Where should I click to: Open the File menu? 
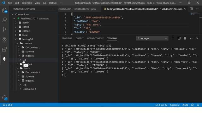point(10,3)
